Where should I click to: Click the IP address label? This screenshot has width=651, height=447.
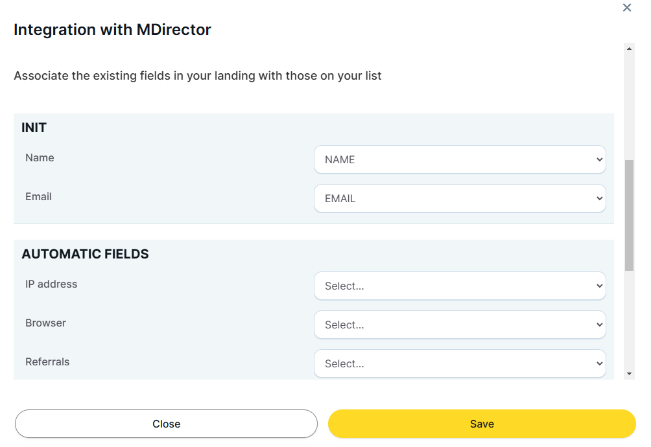[51, 284]
